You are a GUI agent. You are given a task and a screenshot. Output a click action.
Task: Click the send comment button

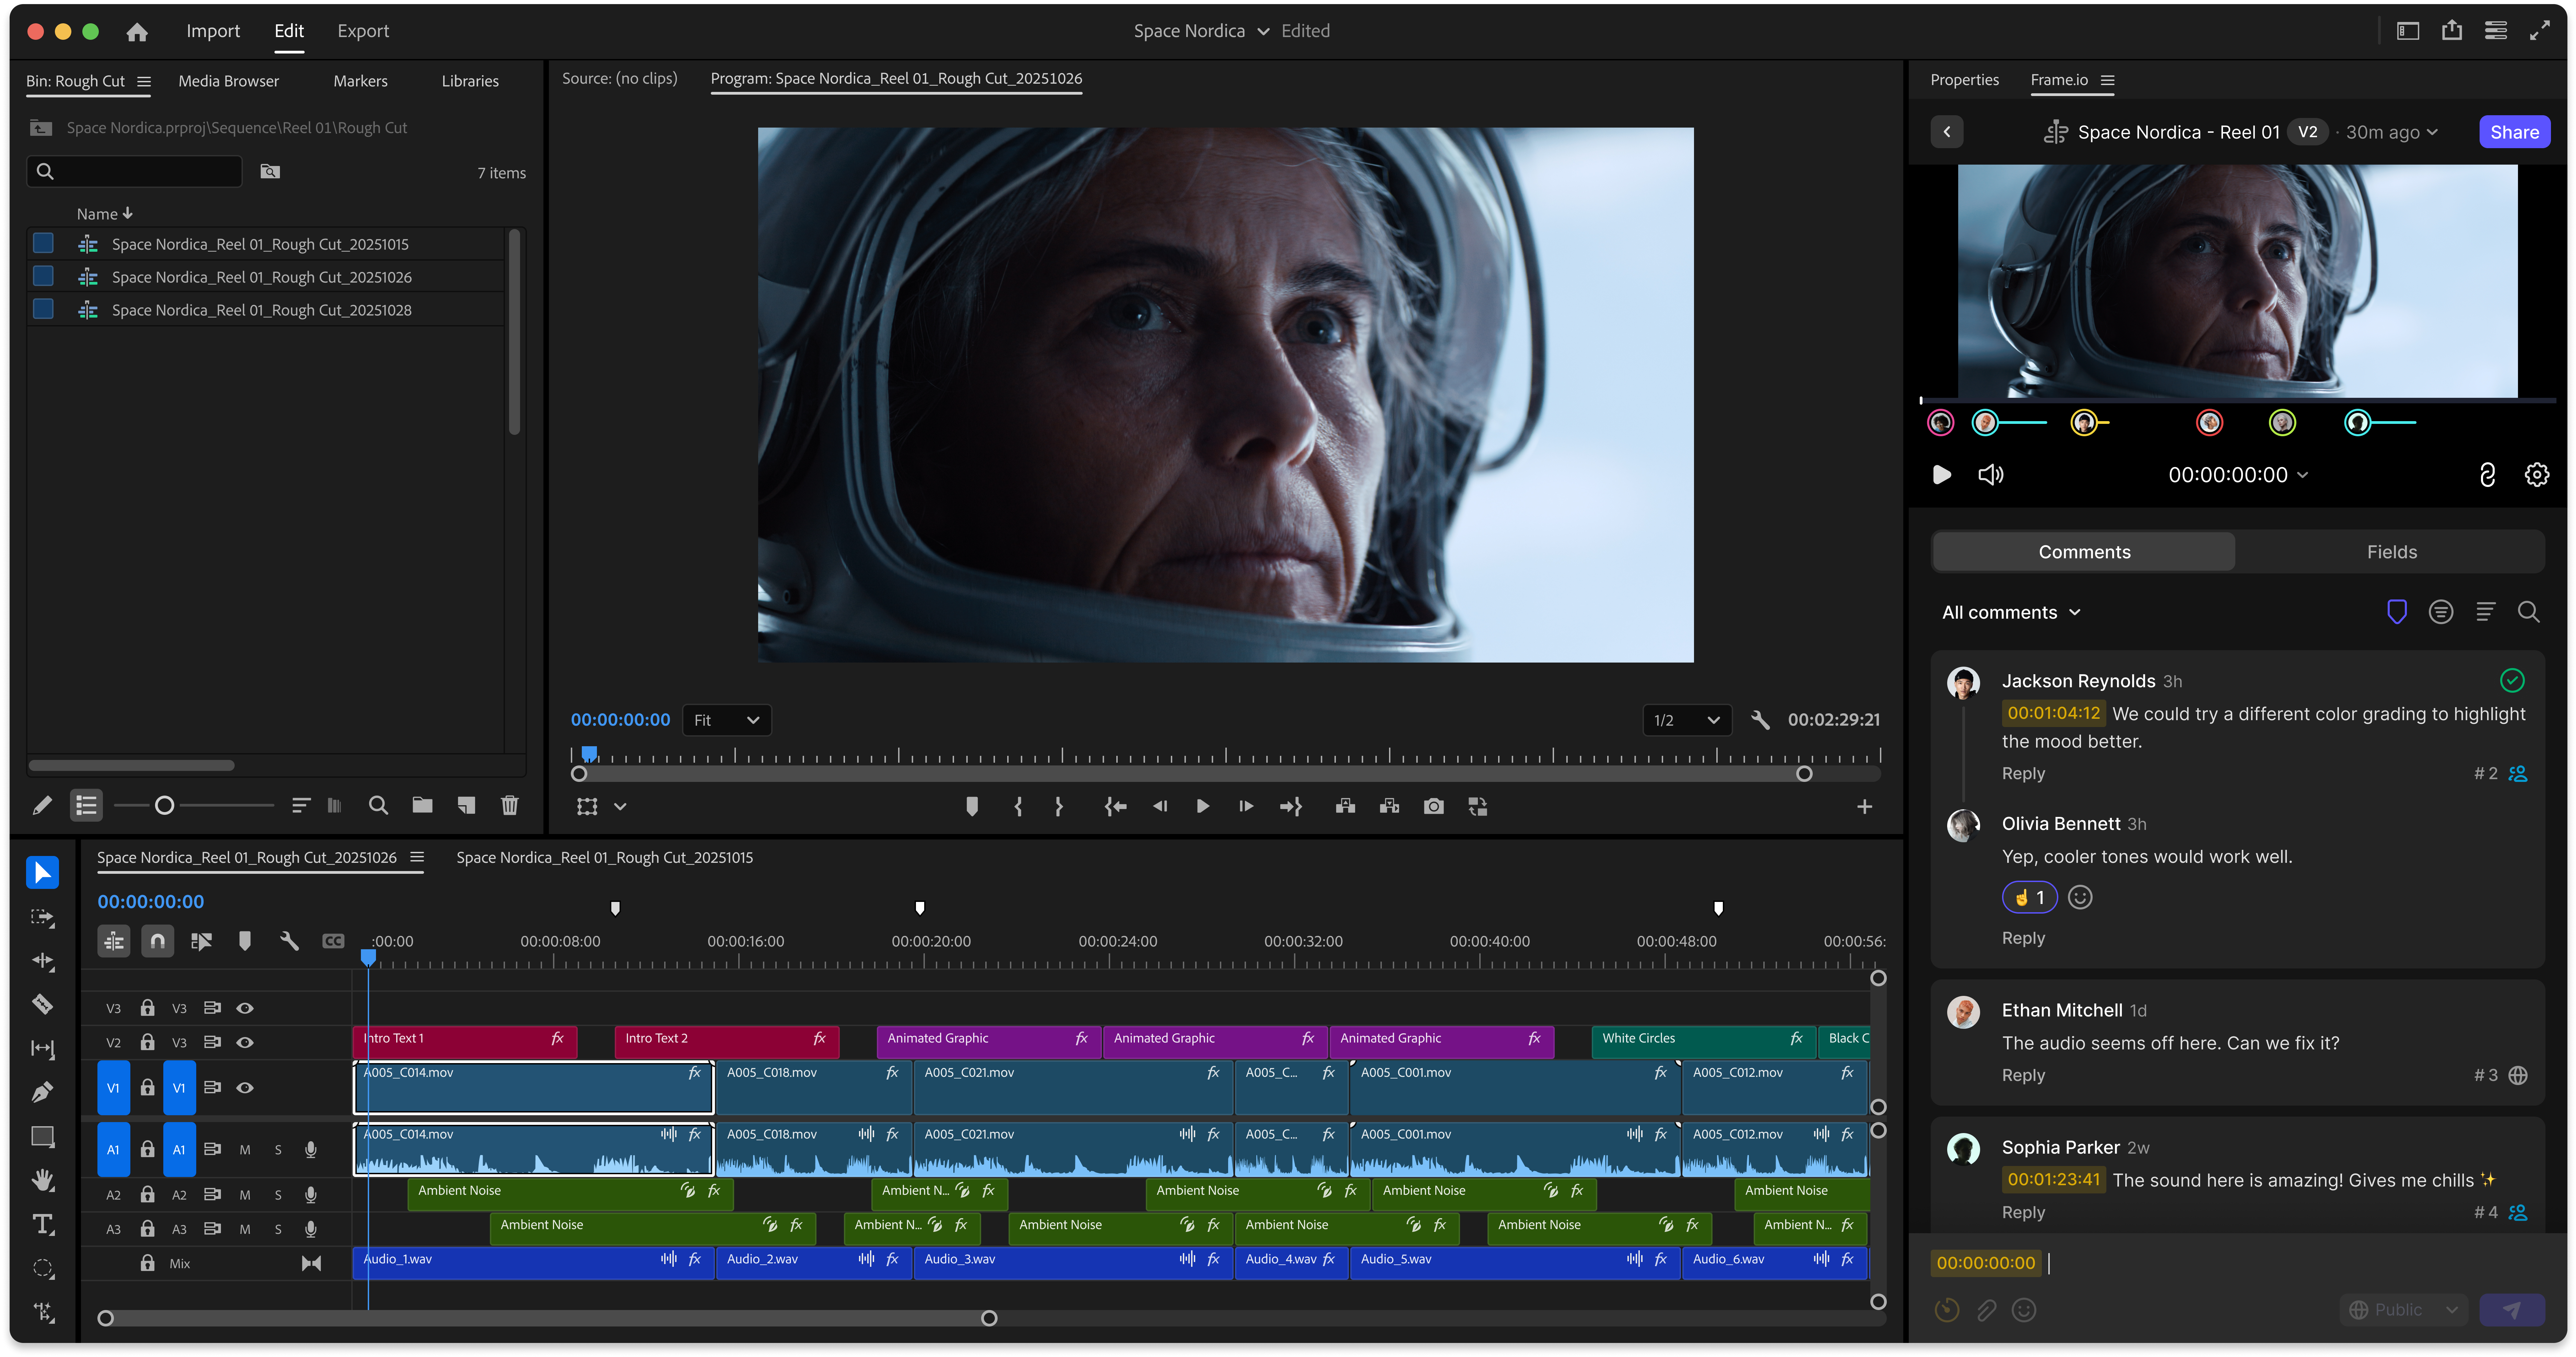pos(2512,1310)
